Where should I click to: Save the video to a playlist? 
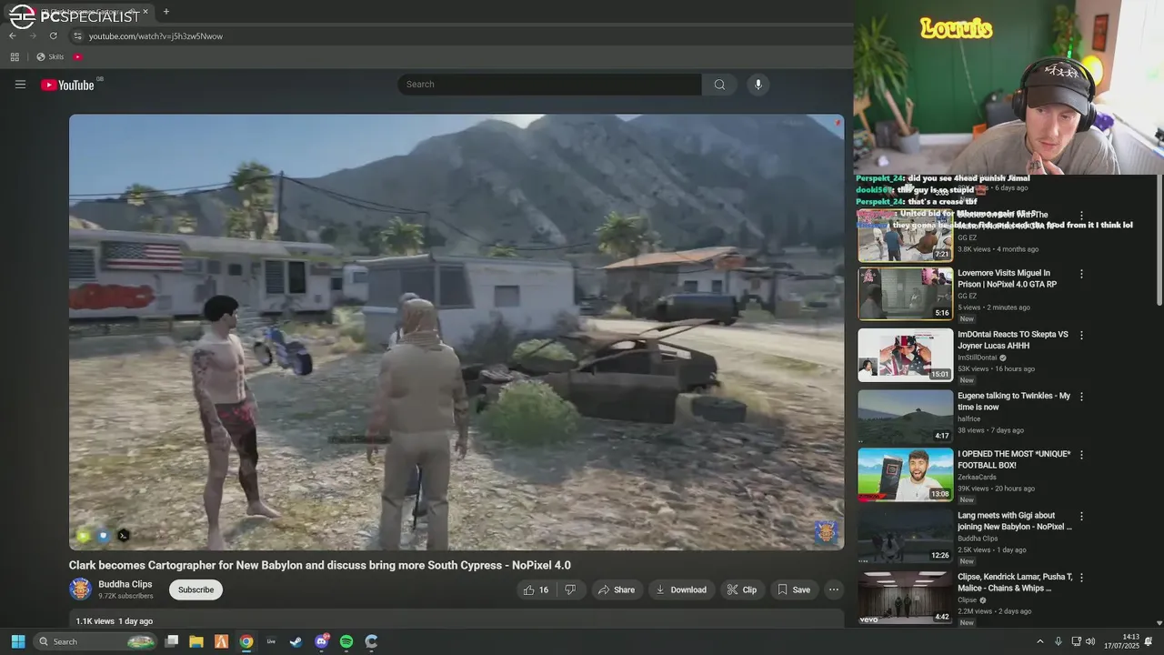(793, 589)
